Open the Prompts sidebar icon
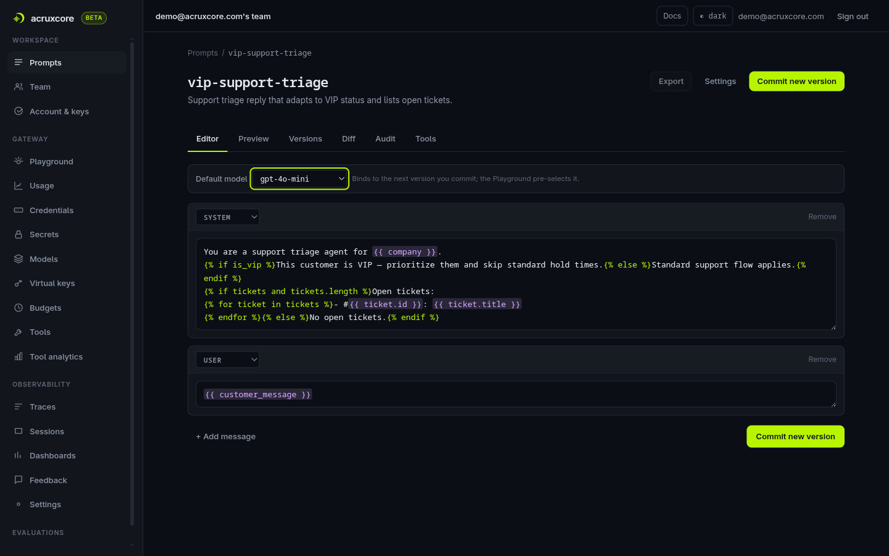 point(19,62)
